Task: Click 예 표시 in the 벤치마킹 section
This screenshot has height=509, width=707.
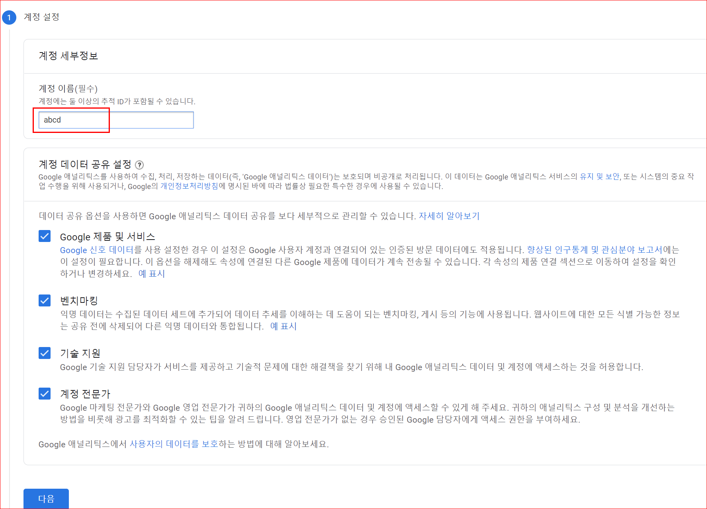Action: point(284,326)
